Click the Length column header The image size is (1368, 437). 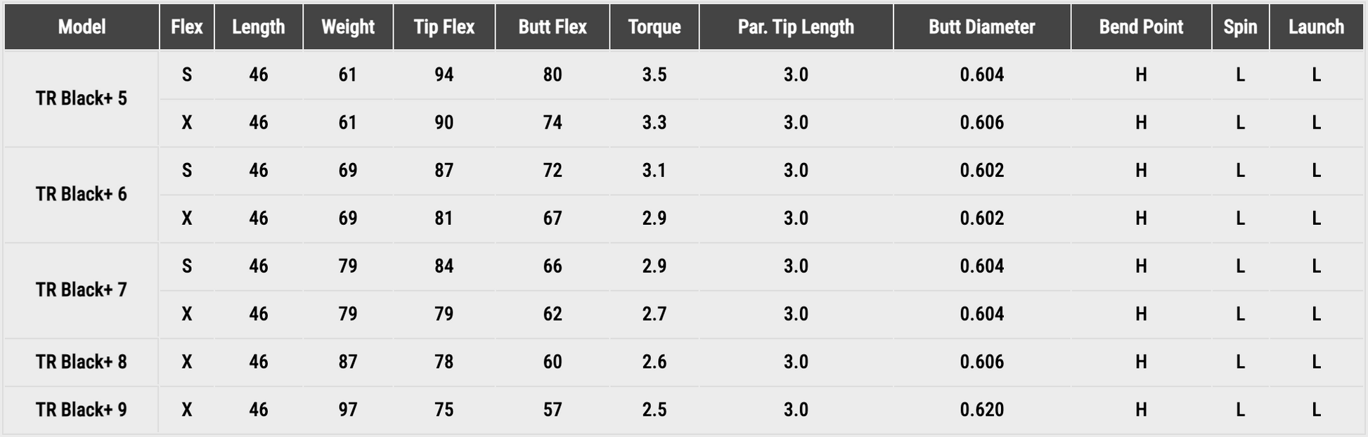pos(259,27)
